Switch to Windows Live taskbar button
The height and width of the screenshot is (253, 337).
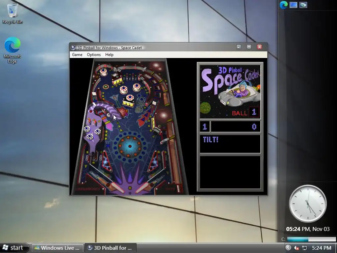(x=57, y=248)
